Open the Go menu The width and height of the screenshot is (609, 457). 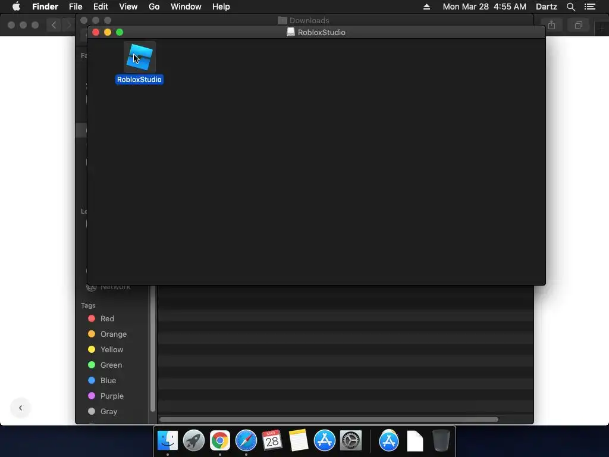(x=154, y=7)
